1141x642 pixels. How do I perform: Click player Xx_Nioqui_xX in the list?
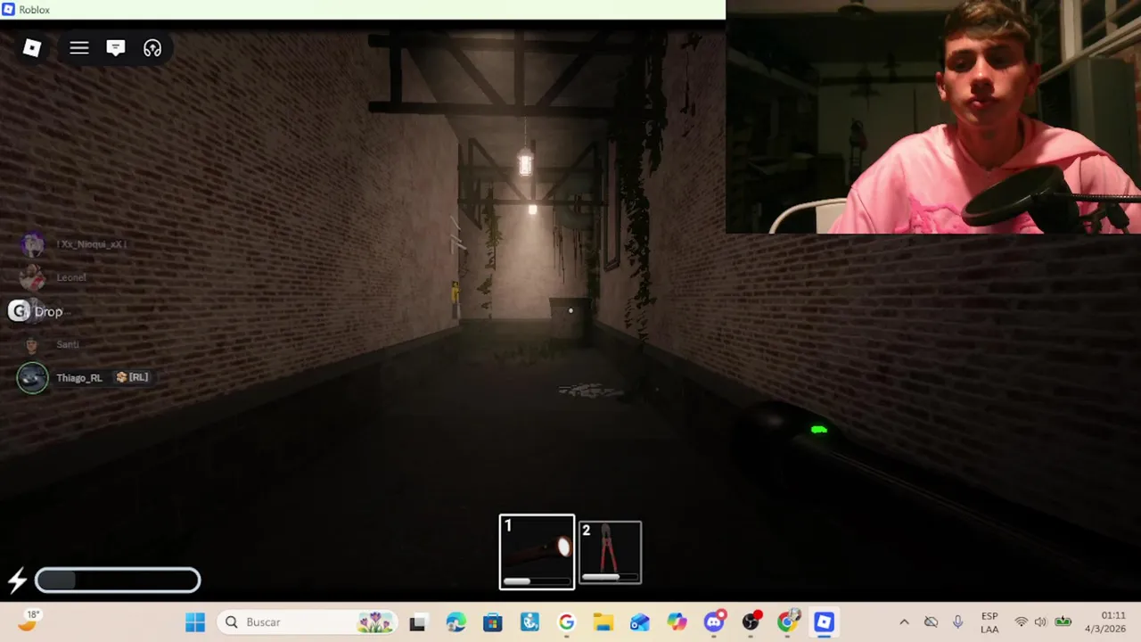tap(92, 244)
